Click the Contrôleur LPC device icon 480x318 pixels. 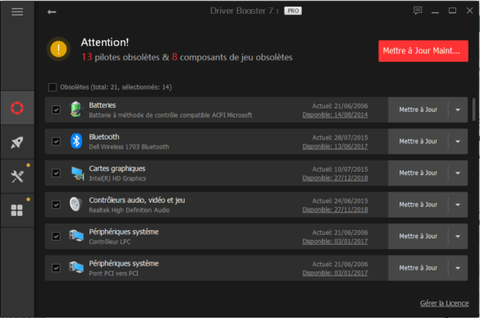(x=76, y=236)
